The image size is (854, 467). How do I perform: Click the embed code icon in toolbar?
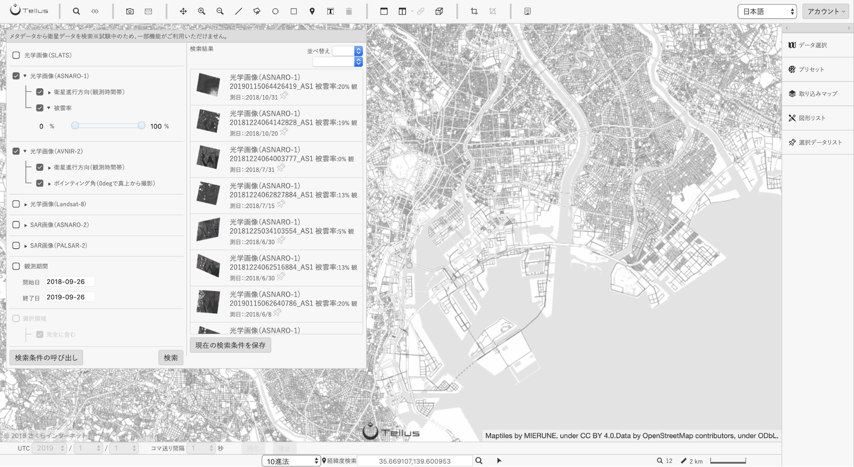95,11
